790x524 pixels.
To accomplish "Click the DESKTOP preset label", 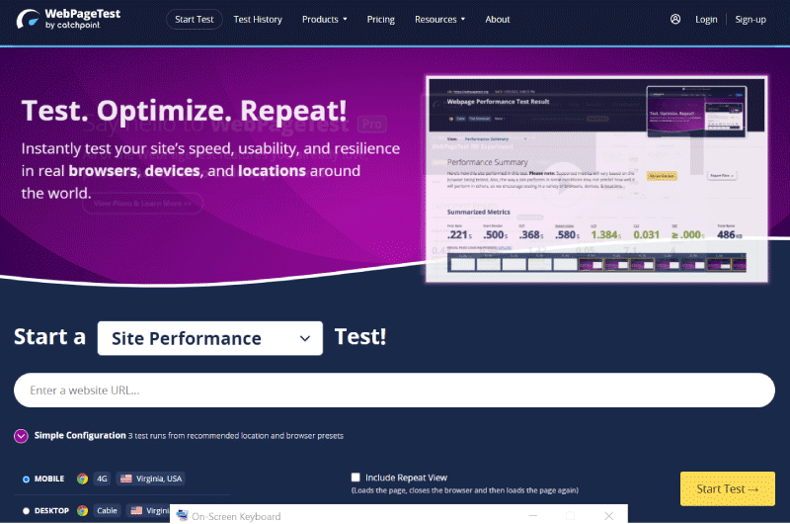I will click(x=52, y=510).
